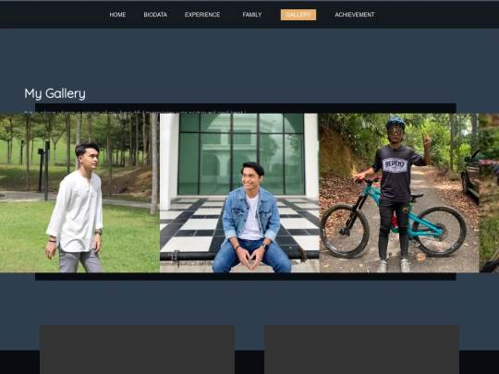Go to the BIODATA page
The image size is (499, 374).
coord(155,15)
